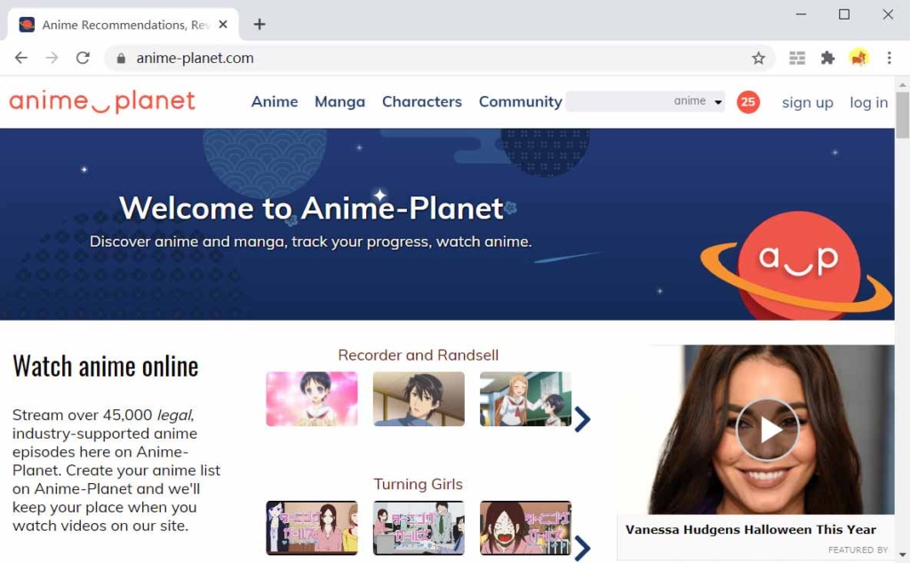Show more Recorder and Randsell episodes with chevron
910x563 pixels.
pyautogui.click(x=582, y=419)
